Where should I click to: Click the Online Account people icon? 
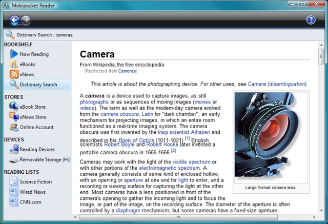coord(14,127)
